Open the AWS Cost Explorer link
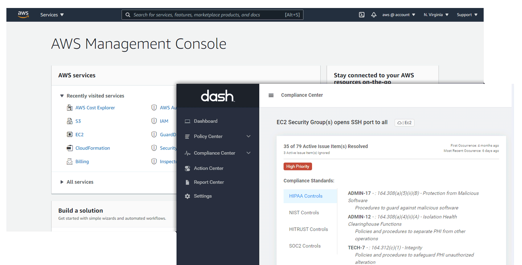This screenshot has width=522, height=265. [95, 108]
